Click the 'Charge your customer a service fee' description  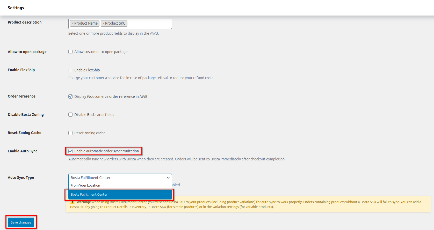click(141, 78)
